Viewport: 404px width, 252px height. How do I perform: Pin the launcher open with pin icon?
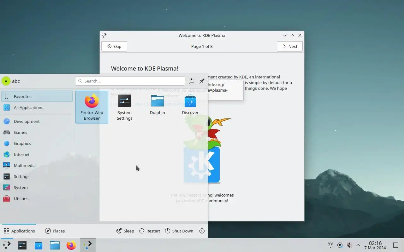(202, 81)
